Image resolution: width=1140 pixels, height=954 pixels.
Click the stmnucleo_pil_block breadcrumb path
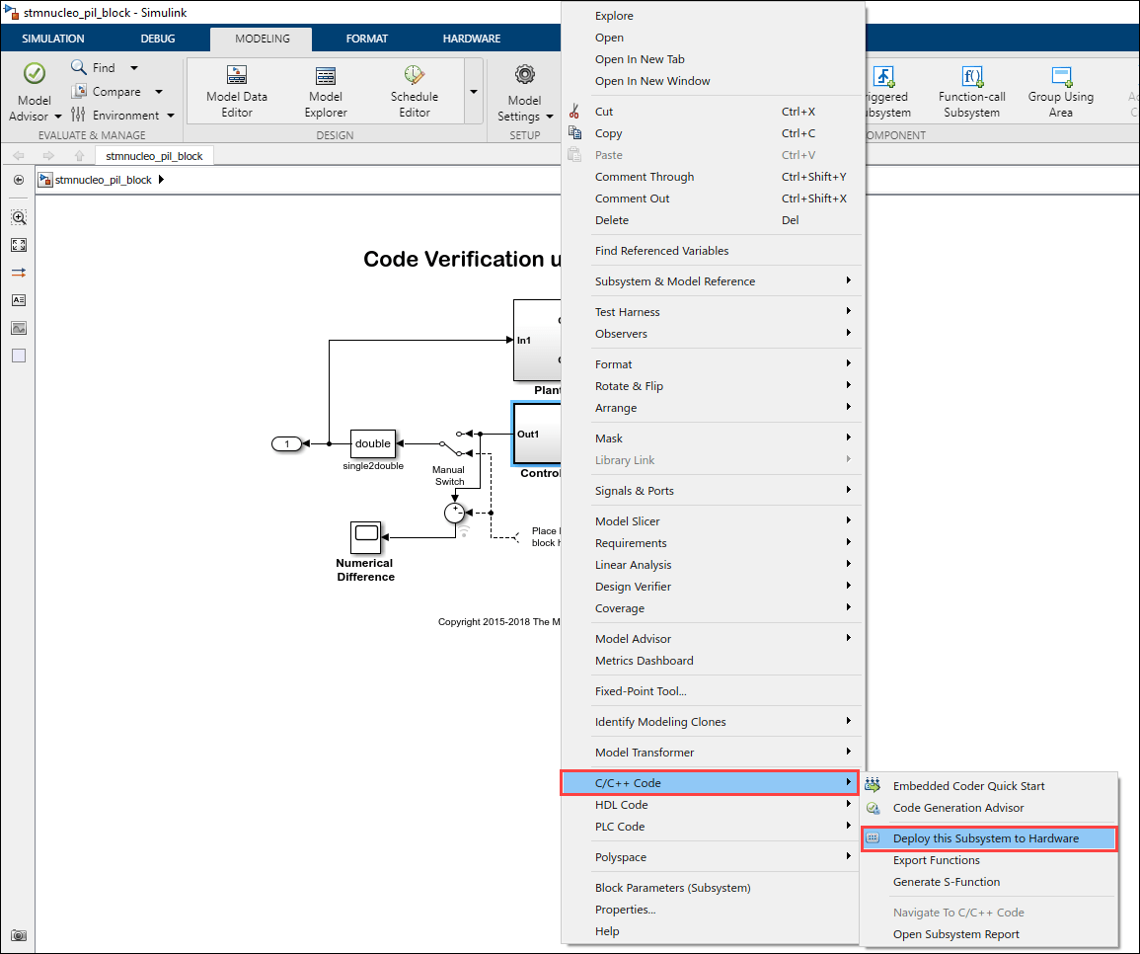(104, 180)
